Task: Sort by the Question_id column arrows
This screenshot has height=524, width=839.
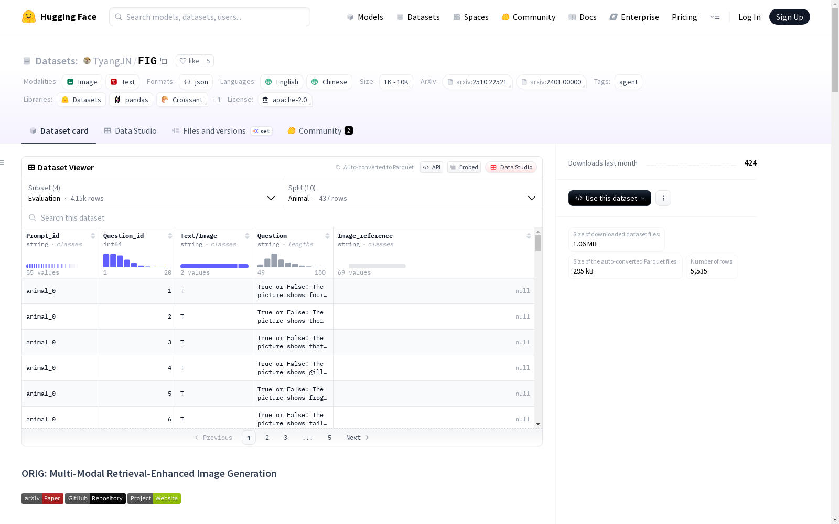Action: coord(170,236)
